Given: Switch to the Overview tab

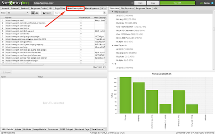Looking at the screenshot, I should [114, 8].
